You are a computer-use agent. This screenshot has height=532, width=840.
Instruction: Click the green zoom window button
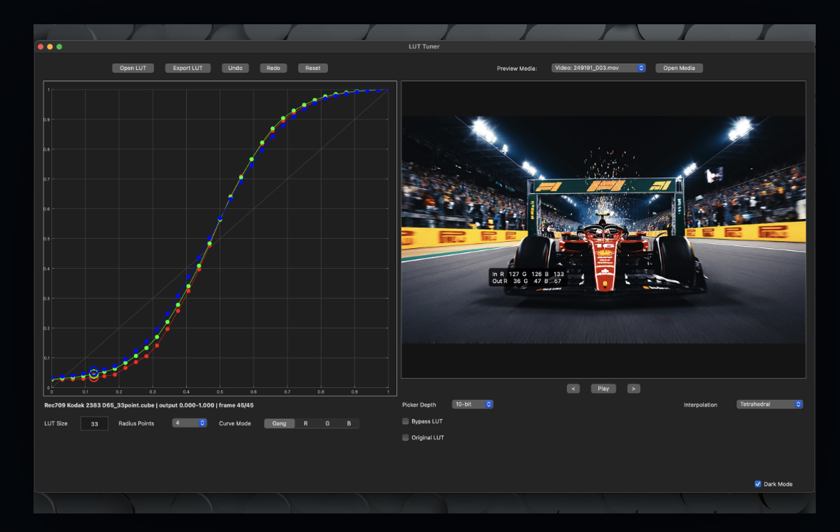59,46
